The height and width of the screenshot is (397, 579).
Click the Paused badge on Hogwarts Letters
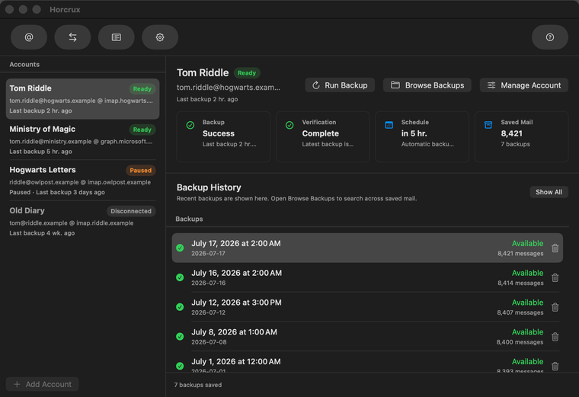click(141, 170)
